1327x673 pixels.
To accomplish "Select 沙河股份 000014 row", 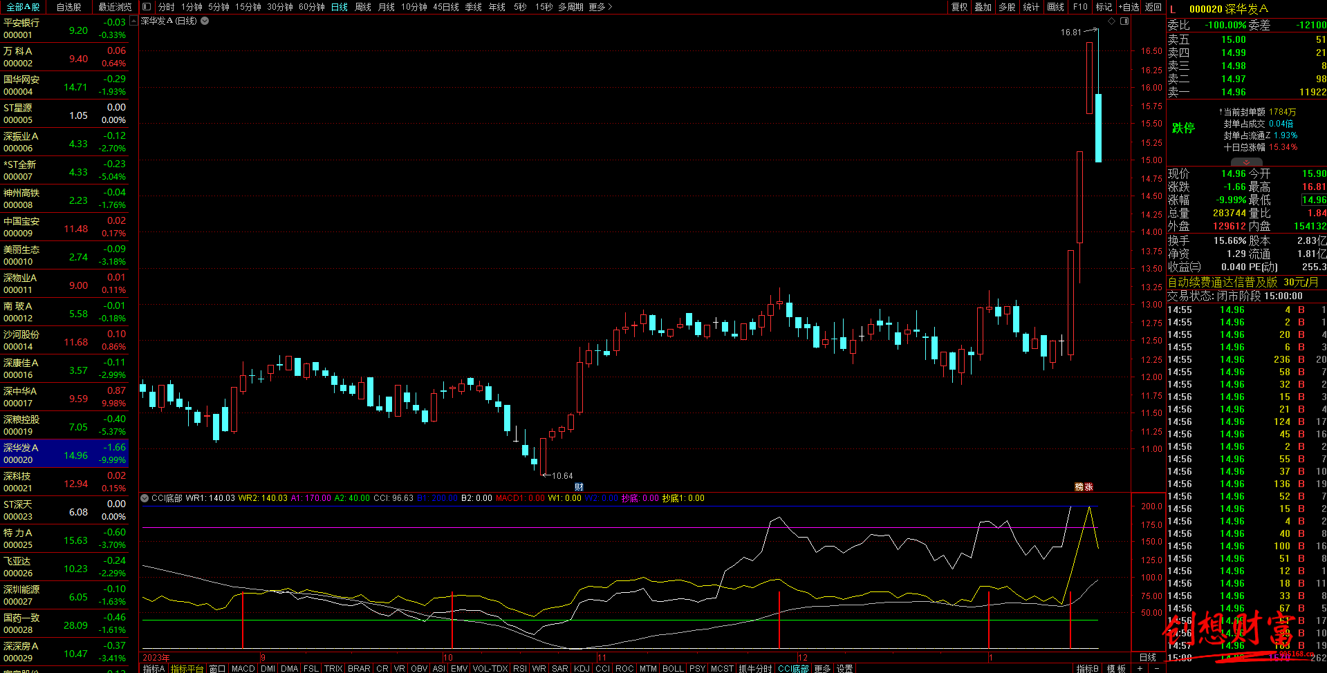I will [64, 341].
